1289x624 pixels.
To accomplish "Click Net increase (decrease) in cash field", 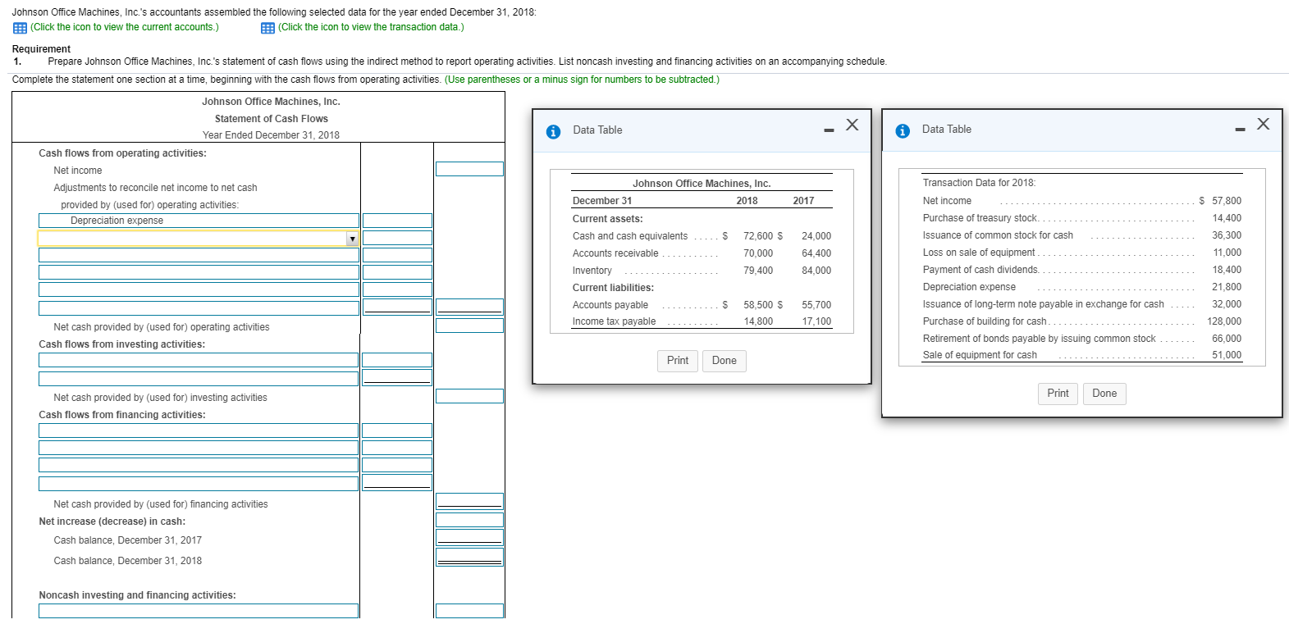I will point(469,520).
